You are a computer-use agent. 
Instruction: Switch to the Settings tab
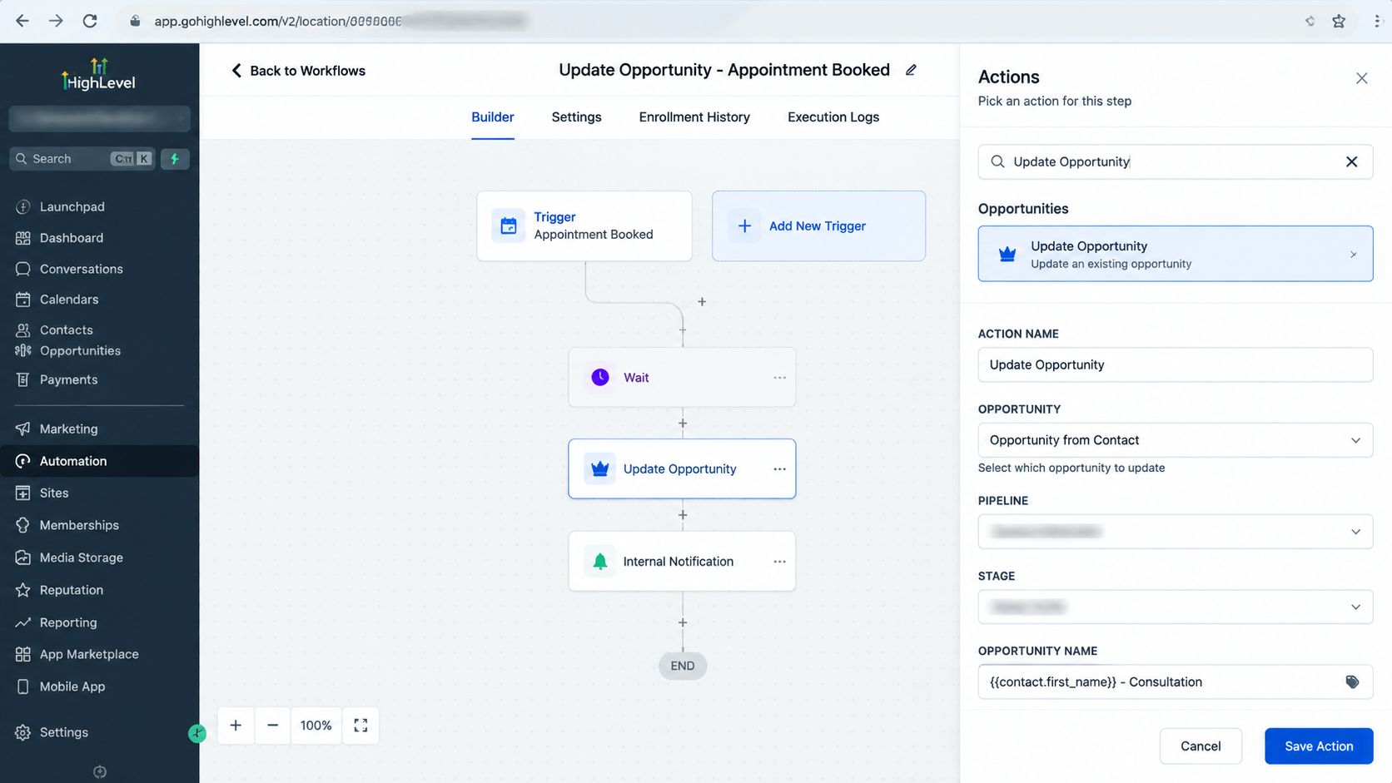click(576, 117)
